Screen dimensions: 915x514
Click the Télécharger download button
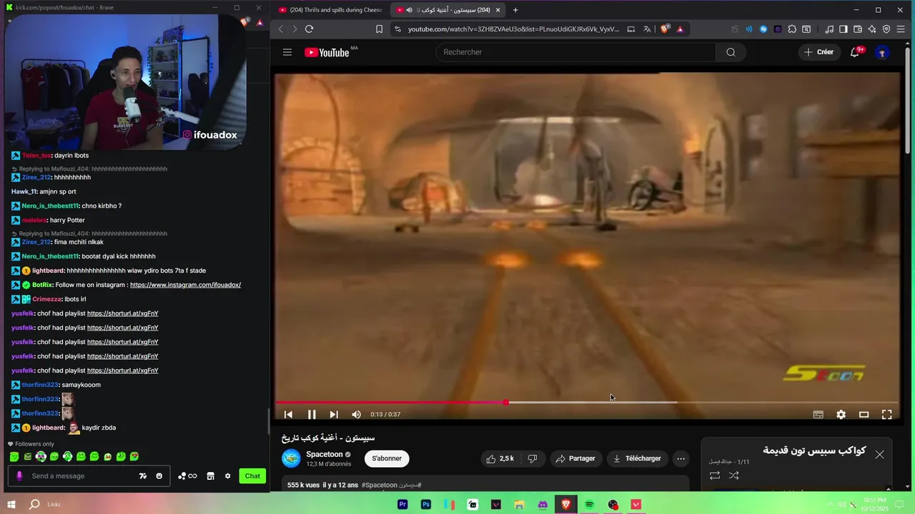tap(637, 458)
